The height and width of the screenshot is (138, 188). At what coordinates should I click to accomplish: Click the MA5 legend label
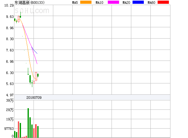75,3
